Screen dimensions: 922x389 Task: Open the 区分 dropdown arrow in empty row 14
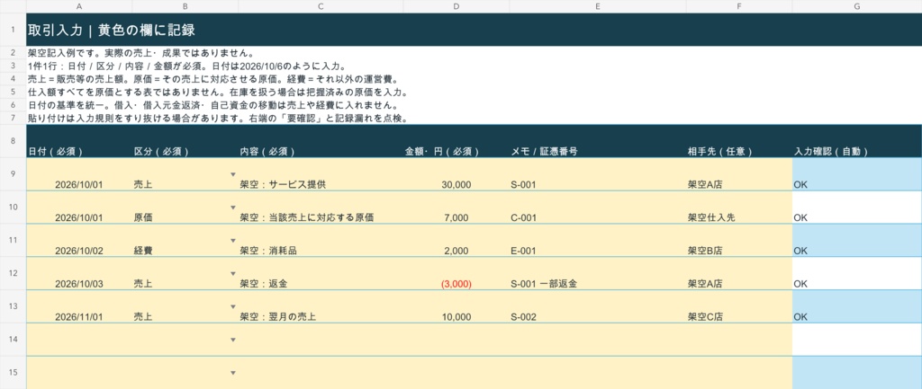click(x=233, y=340)
